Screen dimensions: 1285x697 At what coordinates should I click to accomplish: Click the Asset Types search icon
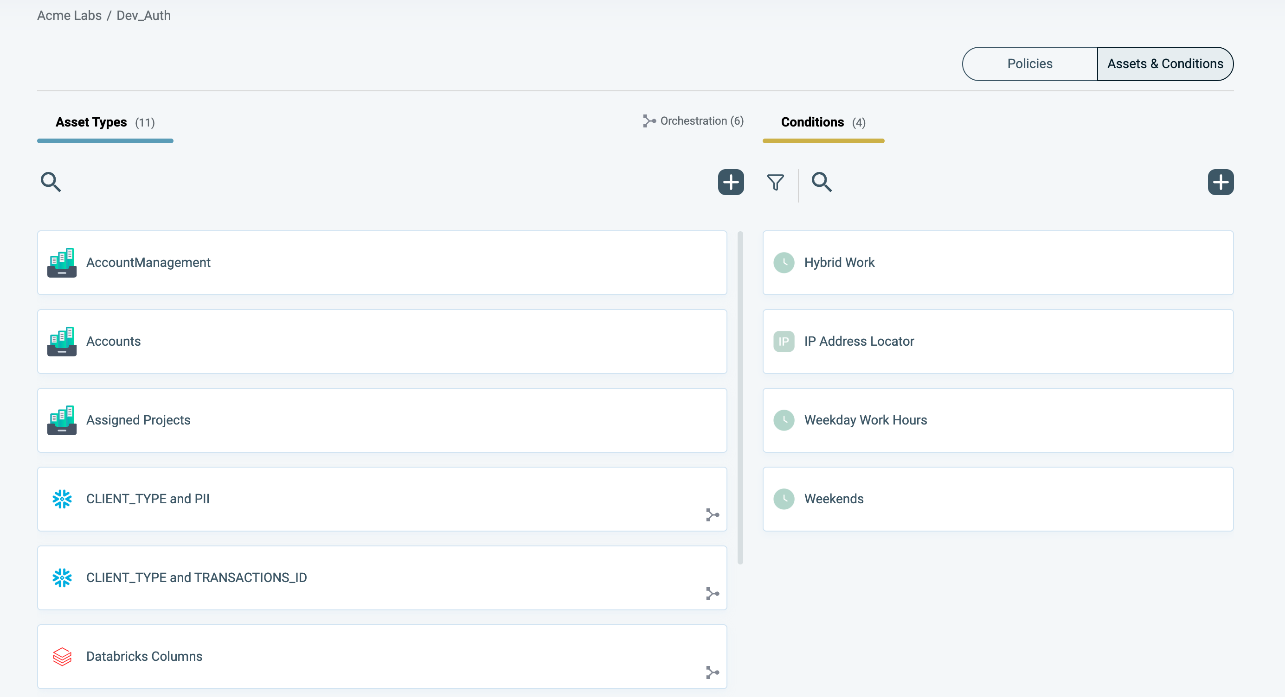pyautogui.click(x=51, y=182)
